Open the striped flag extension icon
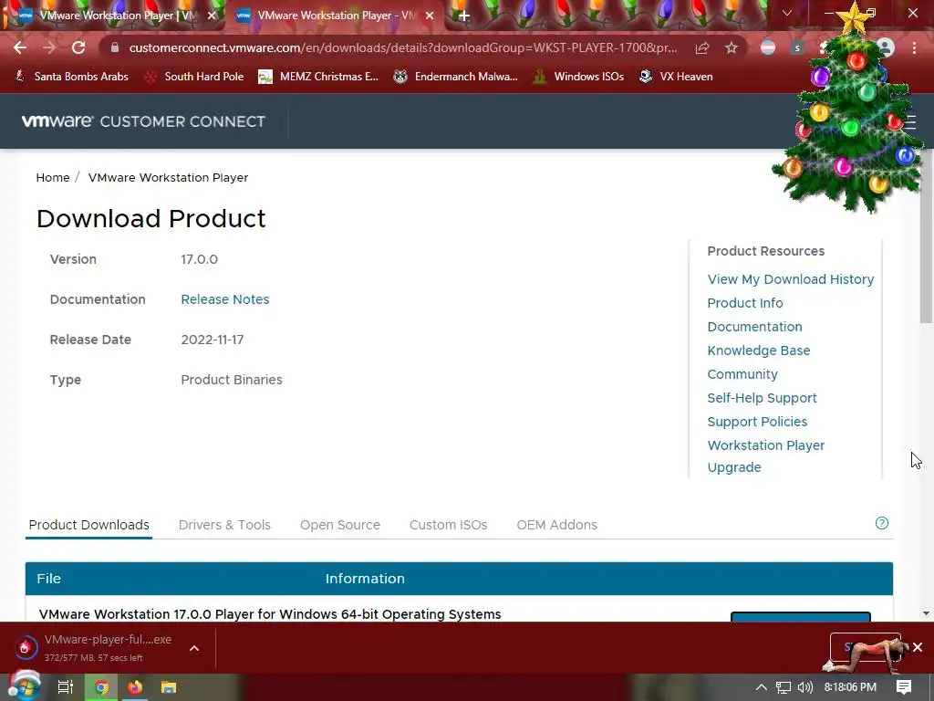The width and height of the screenshot is (934, 701). tap(768, 47)
